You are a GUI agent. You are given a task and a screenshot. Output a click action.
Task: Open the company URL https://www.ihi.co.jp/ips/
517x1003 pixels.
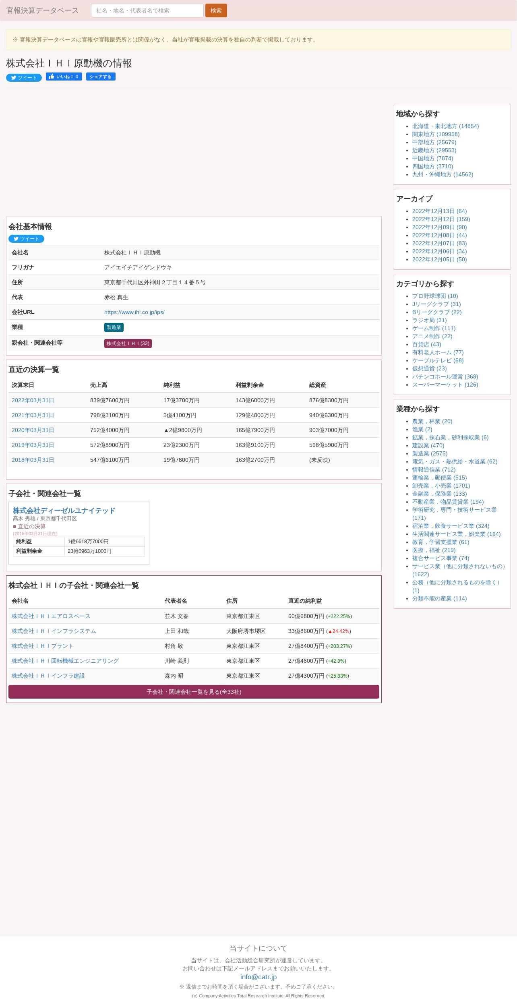tap(134, 312)
